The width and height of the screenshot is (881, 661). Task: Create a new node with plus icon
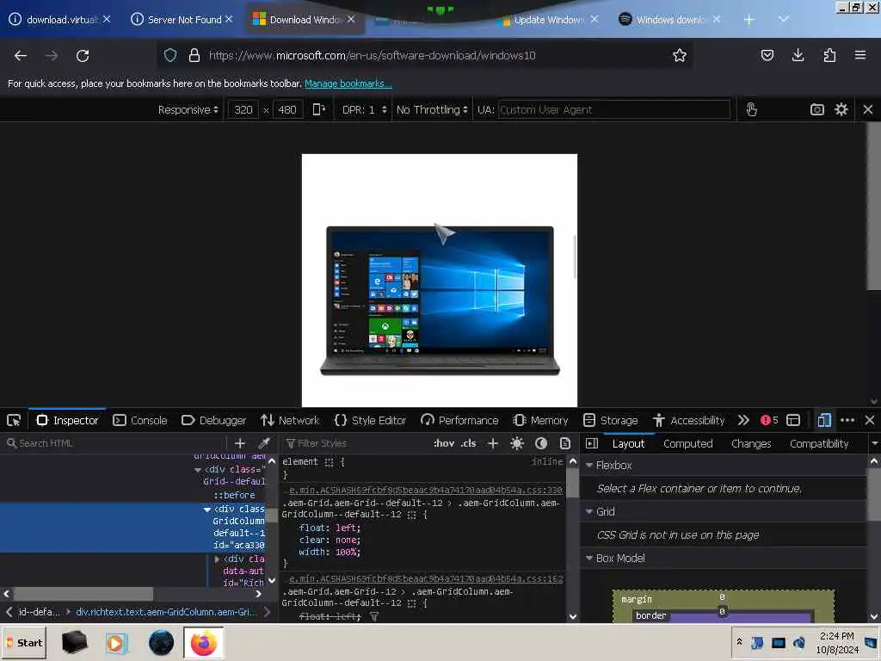point(240,443)
